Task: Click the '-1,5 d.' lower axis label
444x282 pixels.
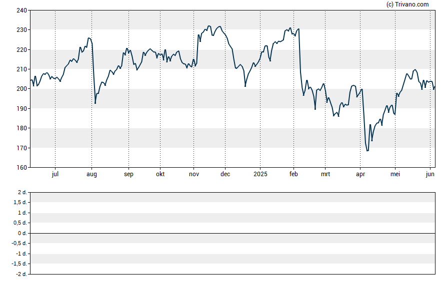Action: click(x=19, y=264)
